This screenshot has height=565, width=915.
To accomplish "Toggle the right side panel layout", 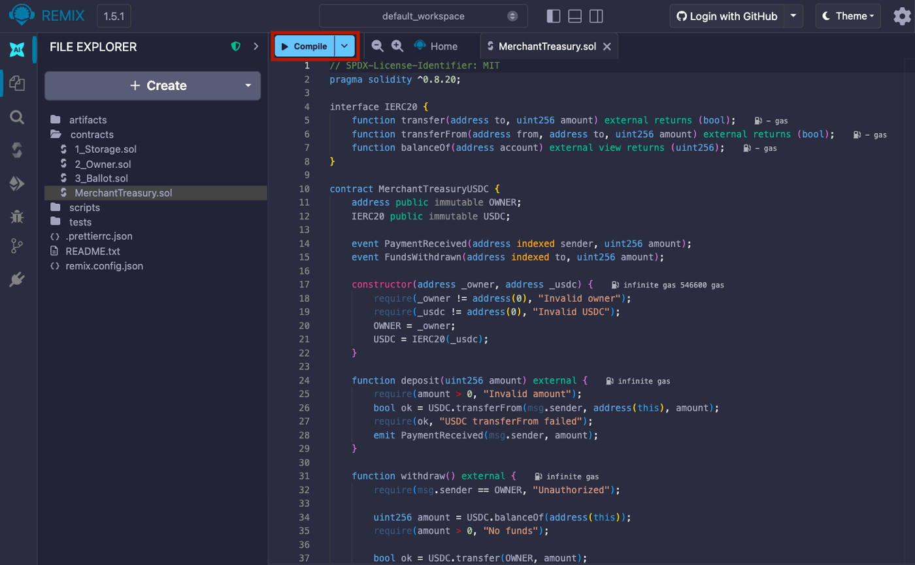I will 596,16.
